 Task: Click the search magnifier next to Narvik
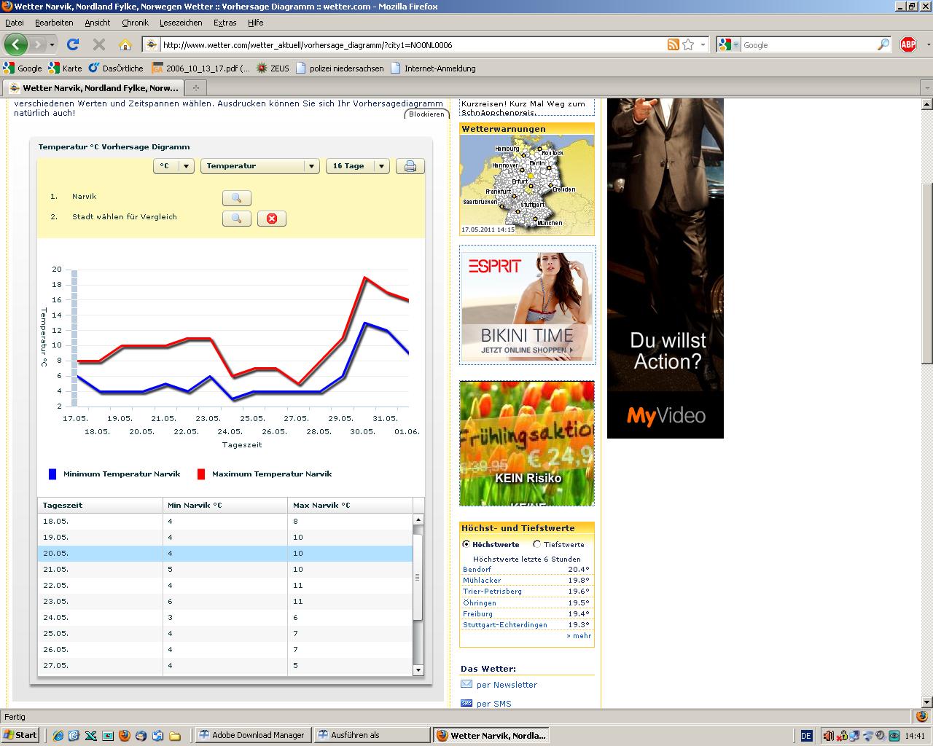click(x=236, y=198)
